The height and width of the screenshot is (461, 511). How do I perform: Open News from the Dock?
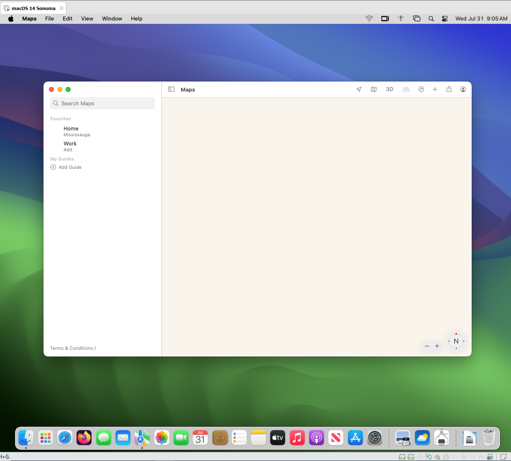click(x=336, y=438)
